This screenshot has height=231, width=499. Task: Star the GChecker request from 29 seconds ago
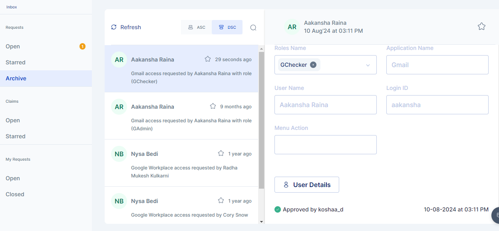(208, 59)
